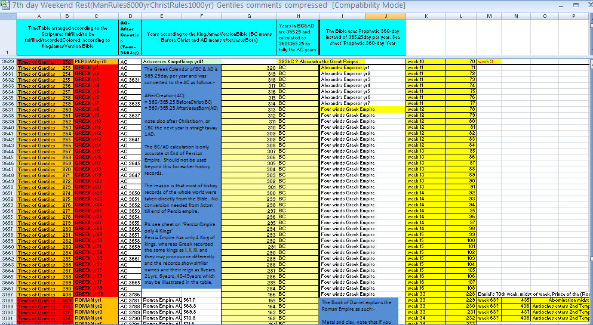Select column C header

tap(96, 16)
